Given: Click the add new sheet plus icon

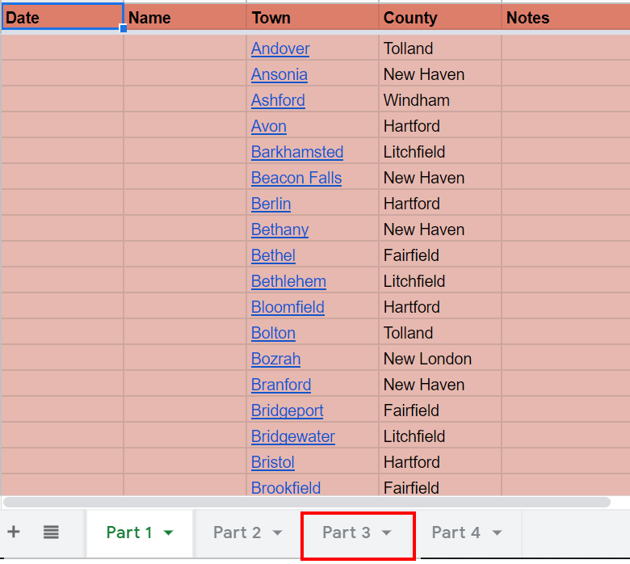Looking at the screenshot, I should [x=14, y=532].
